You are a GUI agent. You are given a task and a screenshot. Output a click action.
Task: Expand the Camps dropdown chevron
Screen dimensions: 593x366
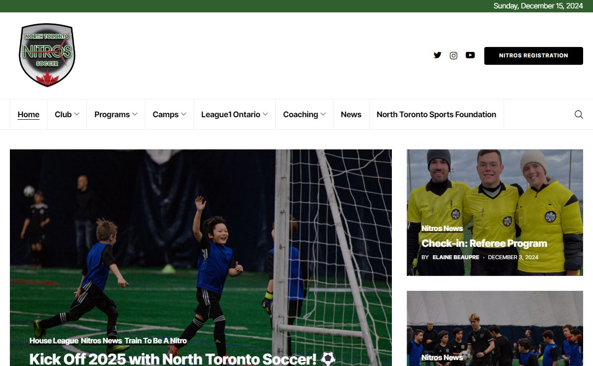click(183, 114)
